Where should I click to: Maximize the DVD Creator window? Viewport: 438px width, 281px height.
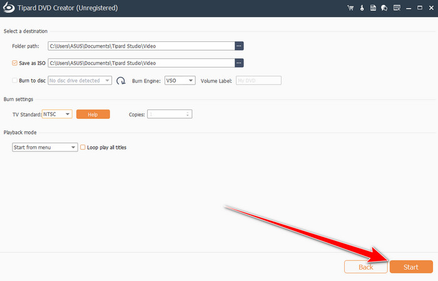click(420, 8)
